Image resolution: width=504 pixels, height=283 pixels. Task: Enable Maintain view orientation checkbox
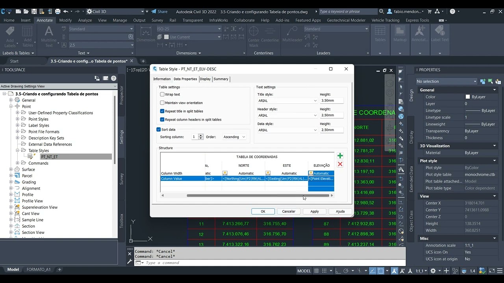162,103
